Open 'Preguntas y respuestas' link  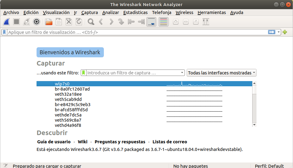tap(120, 142)
